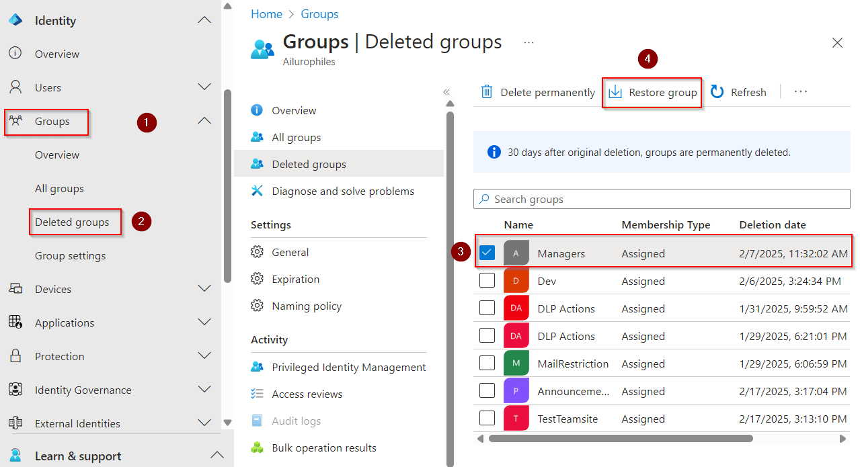Navigate Home via the breadcrumb link
The width and height of the screenshot is (860, 467).
coord(266,13)
